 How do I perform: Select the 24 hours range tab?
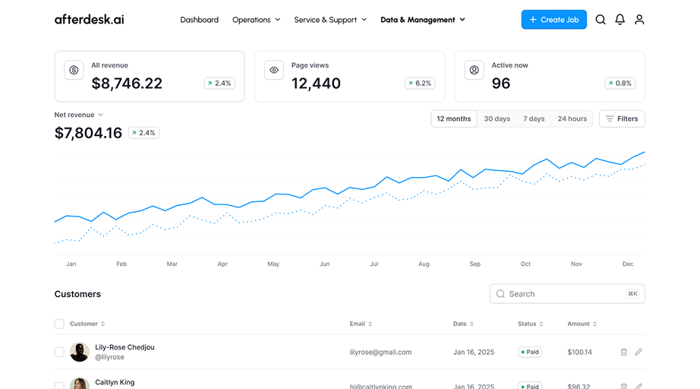[x=572, y=119]
